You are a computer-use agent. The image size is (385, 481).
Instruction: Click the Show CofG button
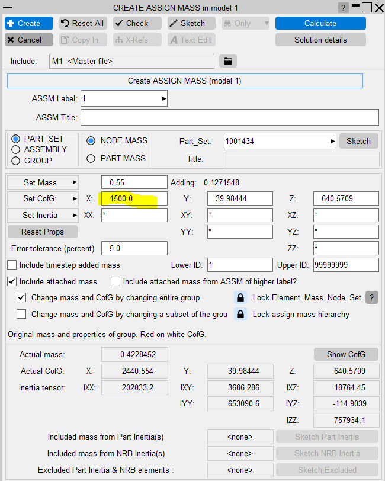click(x=346, y=354)
